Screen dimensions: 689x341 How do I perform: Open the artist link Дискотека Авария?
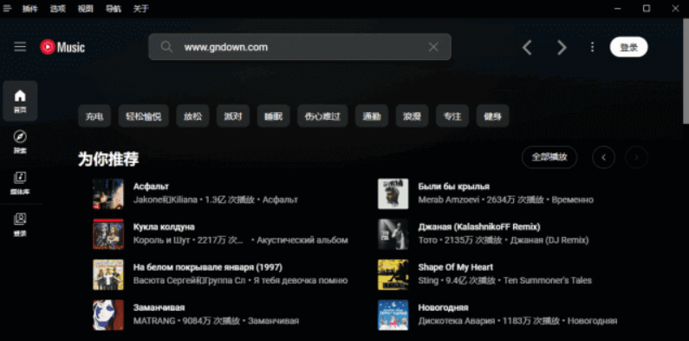(457, 321)
